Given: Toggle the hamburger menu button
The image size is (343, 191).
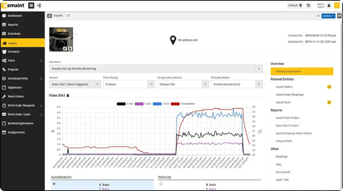Looking at the screenshot, I should point(31,5).
